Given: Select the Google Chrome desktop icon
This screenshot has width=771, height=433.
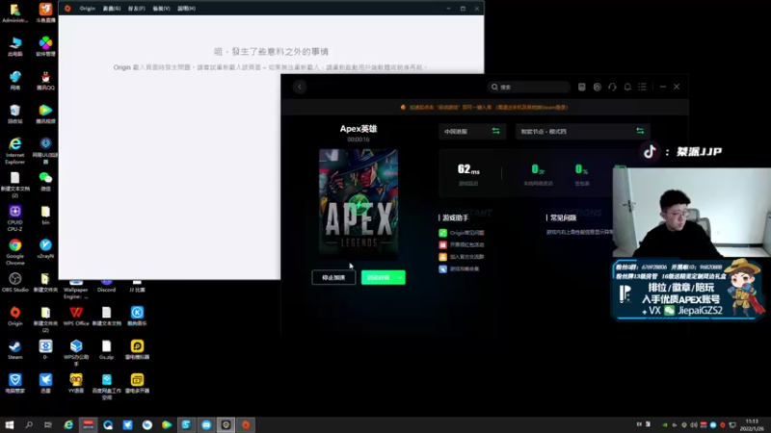Looking at the screenshot, I should [15, 252].
